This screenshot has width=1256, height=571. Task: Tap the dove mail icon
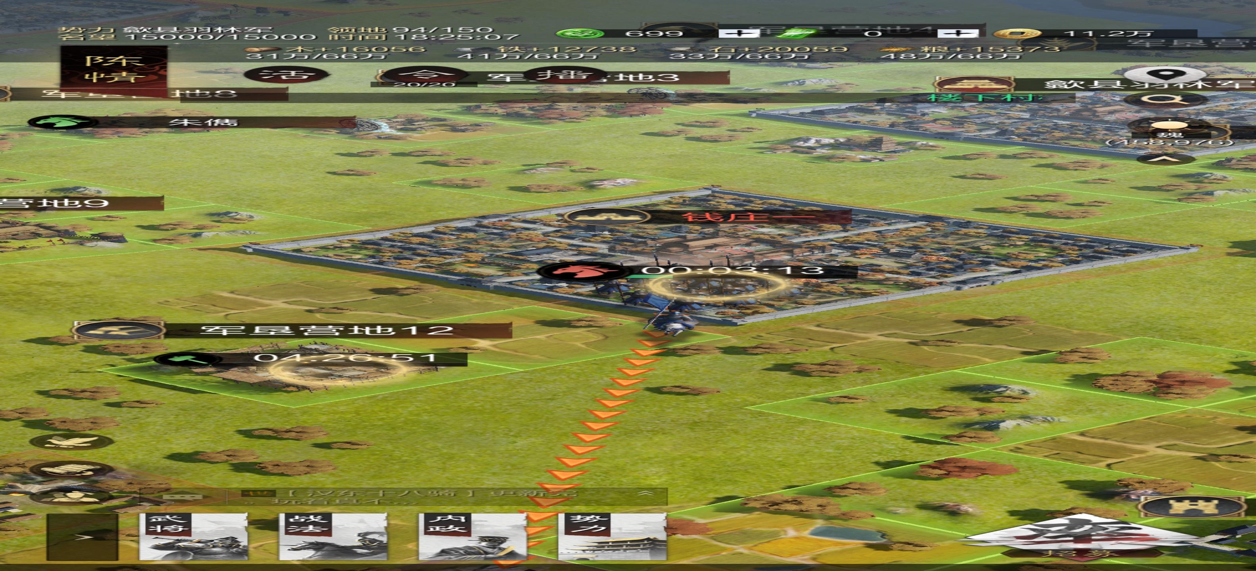coord(72,442)
